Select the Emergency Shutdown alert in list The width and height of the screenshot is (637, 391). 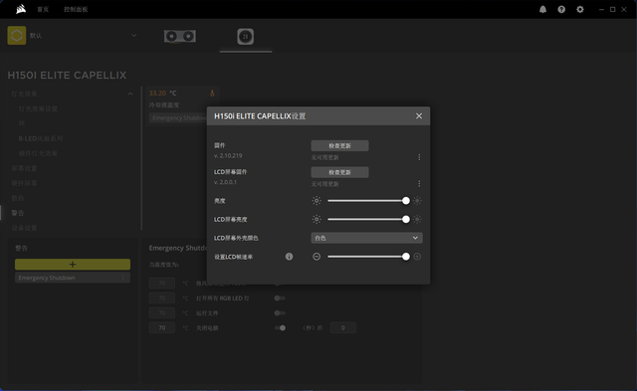73,278
